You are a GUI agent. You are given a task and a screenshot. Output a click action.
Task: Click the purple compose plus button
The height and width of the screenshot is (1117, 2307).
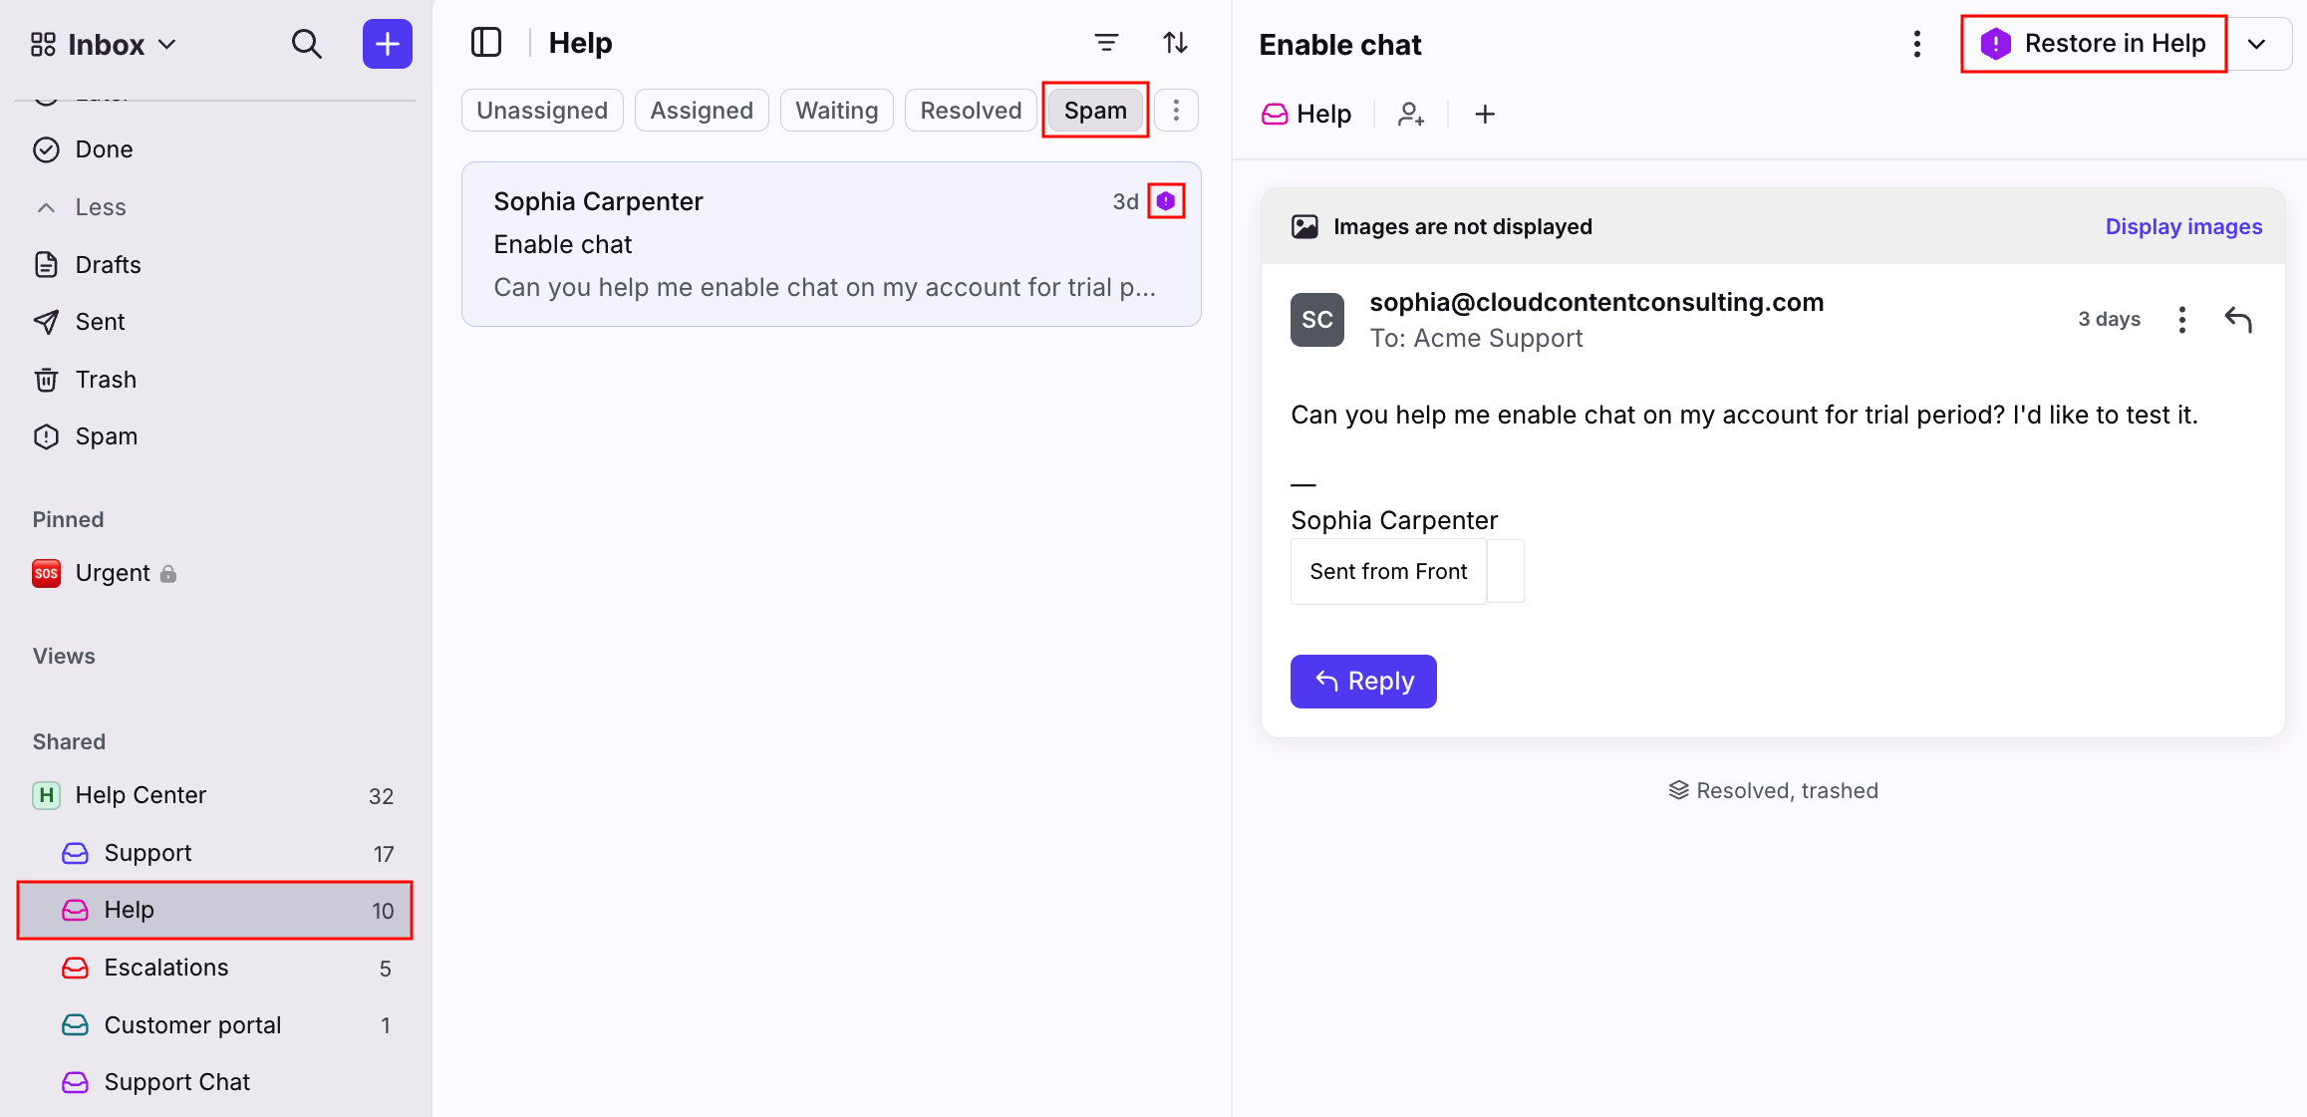388,44
